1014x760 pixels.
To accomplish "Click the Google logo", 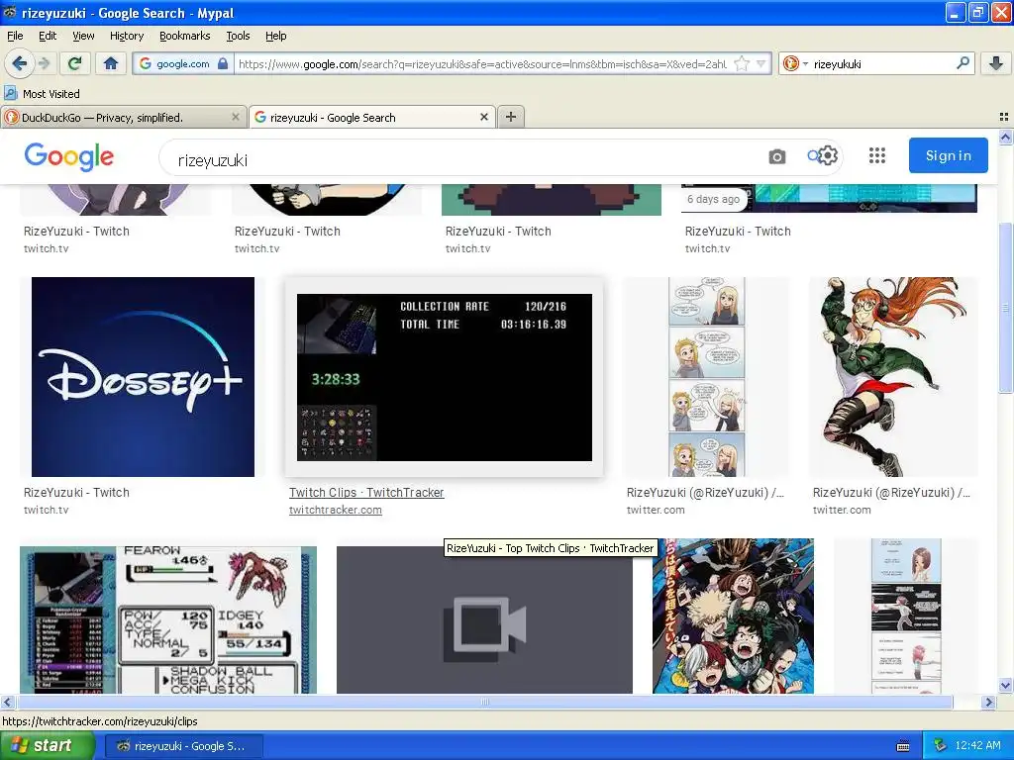I will coord(68,156).
